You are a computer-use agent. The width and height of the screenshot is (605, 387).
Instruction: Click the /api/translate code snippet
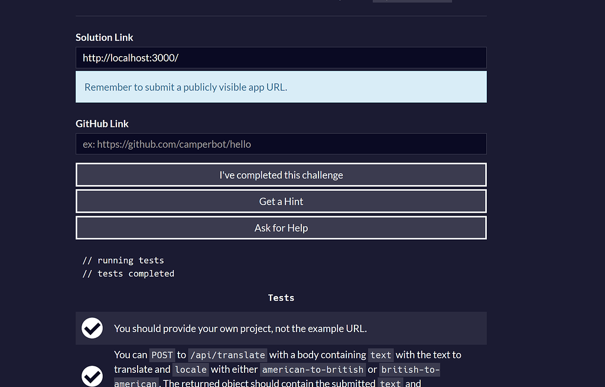pyautogui.click(x=227, y=355)
